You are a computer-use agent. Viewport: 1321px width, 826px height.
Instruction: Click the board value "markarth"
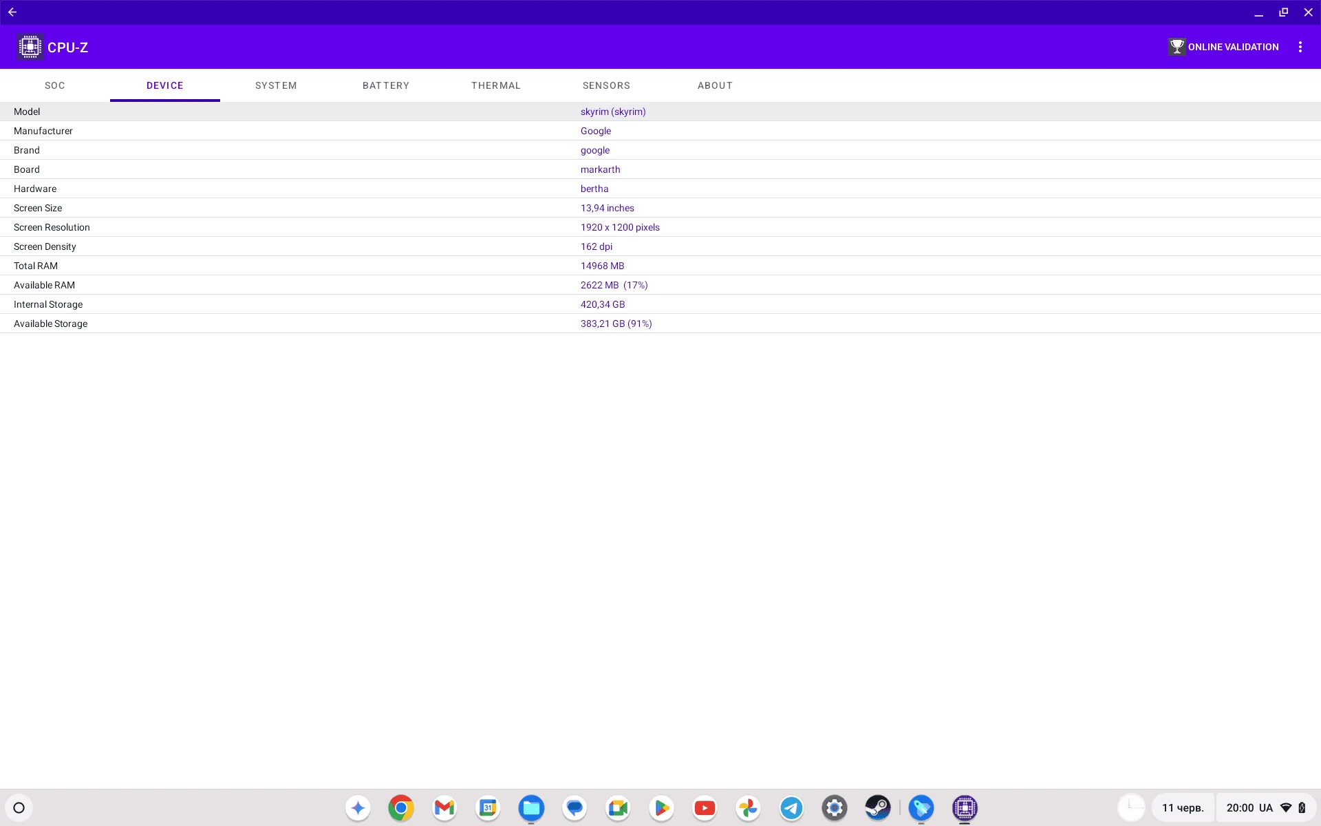point(600,169)
